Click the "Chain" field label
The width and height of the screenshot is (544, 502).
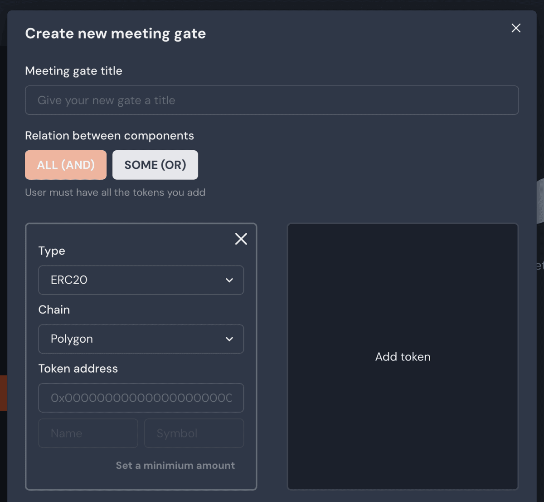[x=54, y=310]
